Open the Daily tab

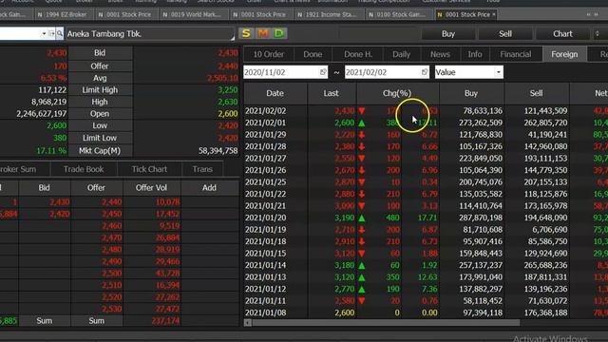coord(401,54)
